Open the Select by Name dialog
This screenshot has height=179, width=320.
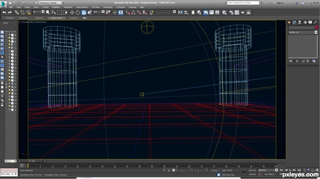point(53,13)
